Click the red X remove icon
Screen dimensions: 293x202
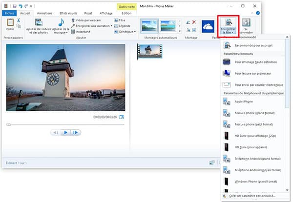tap(194, 22)
